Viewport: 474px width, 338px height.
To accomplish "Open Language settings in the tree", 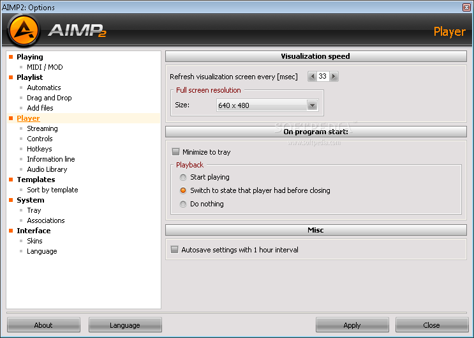I will point(42,251).
